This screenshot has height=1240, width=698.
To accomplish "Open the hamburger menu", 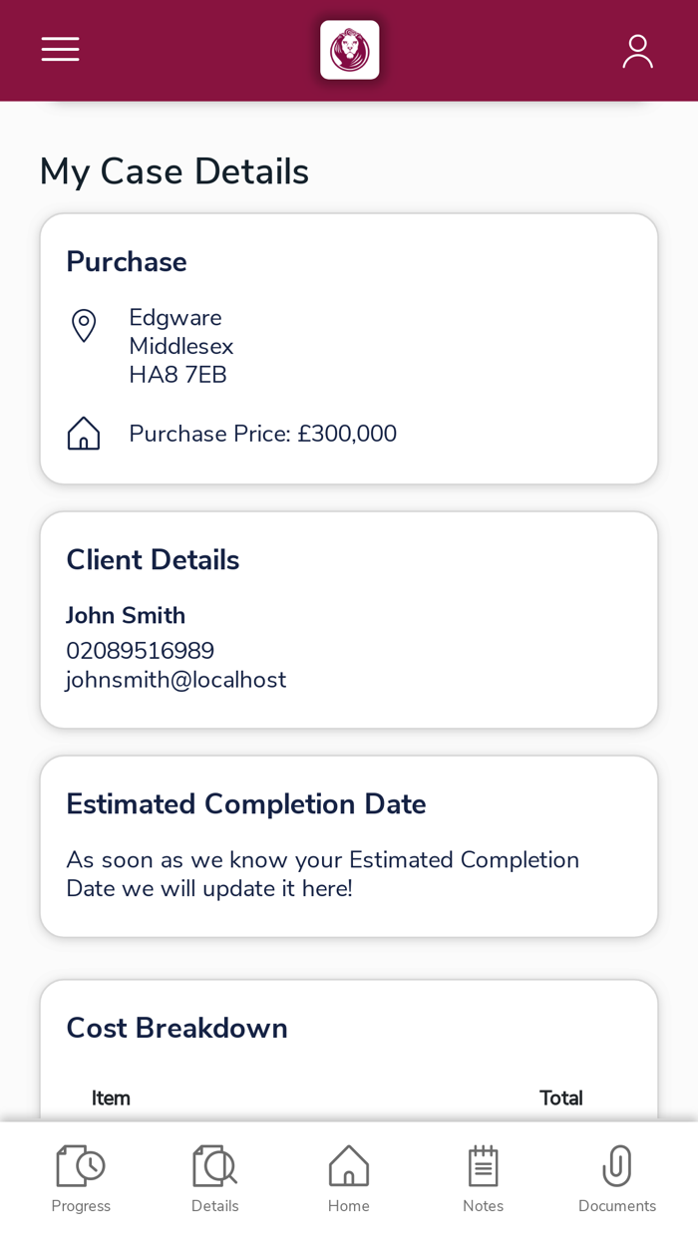I will coord(60,50).
